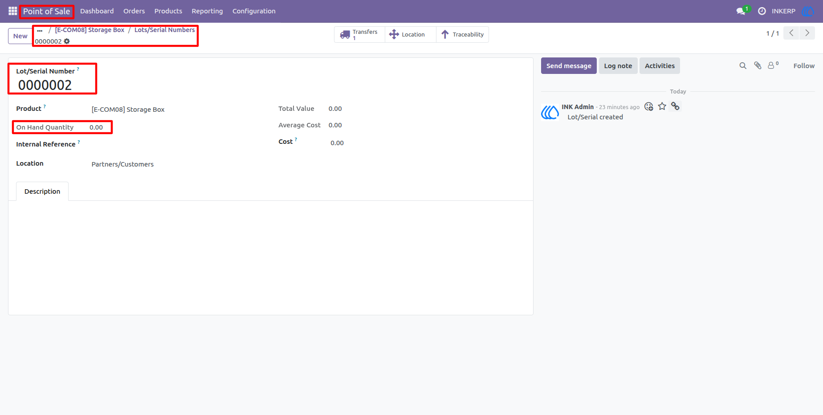This screenshot has width=823, height=415.
Task: Click Send message button
Action: (x=569, y=66)
